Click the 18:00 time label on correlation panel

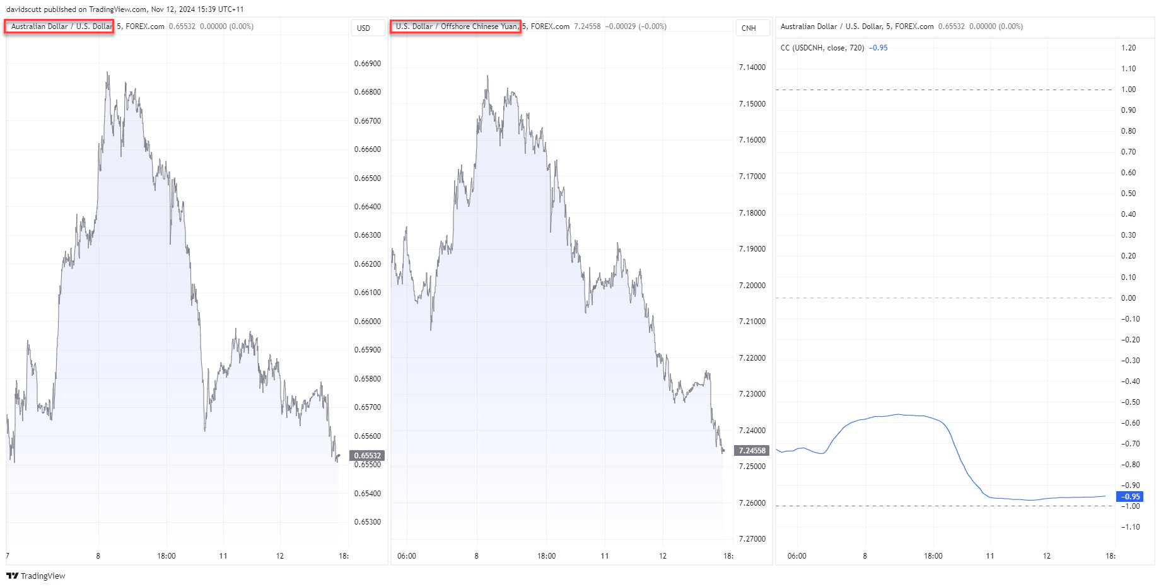click(933, 556)
